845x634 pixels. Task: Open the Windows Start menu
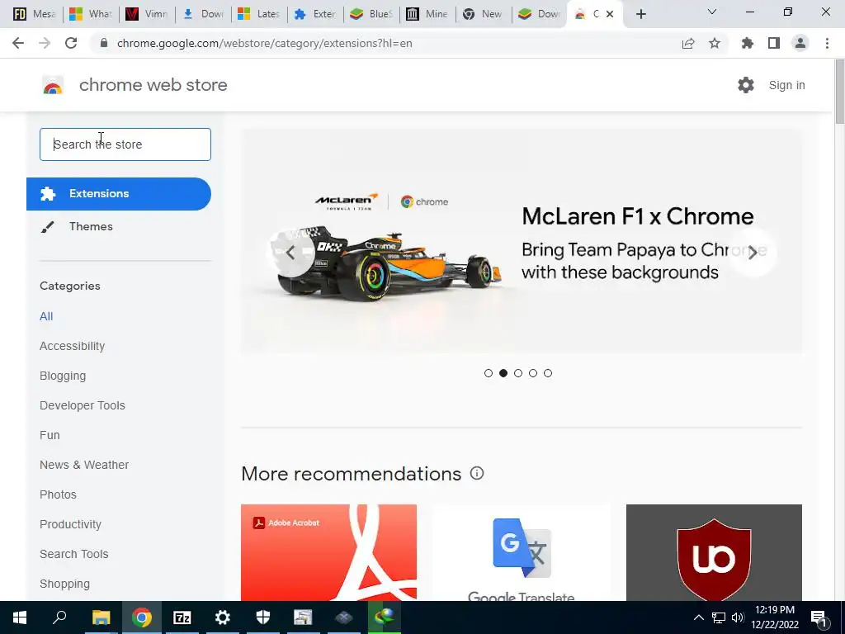20,617
